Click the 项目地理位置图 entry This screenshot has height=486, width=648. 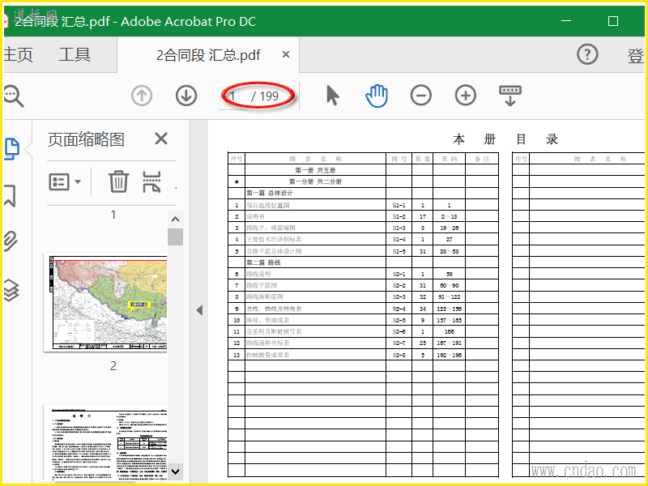point(268,205)
